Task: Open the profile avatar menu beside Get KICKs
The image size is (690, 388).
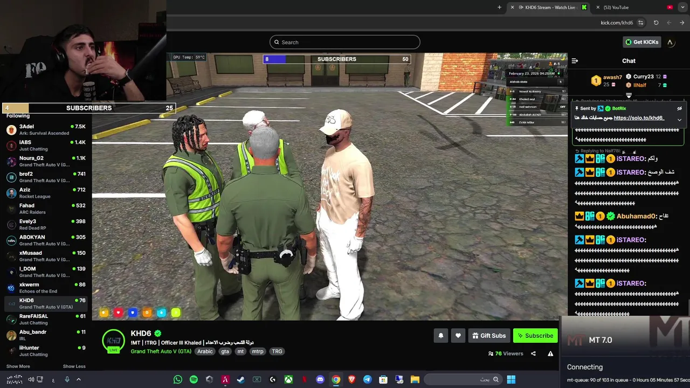Action: [x=670, y=42]
